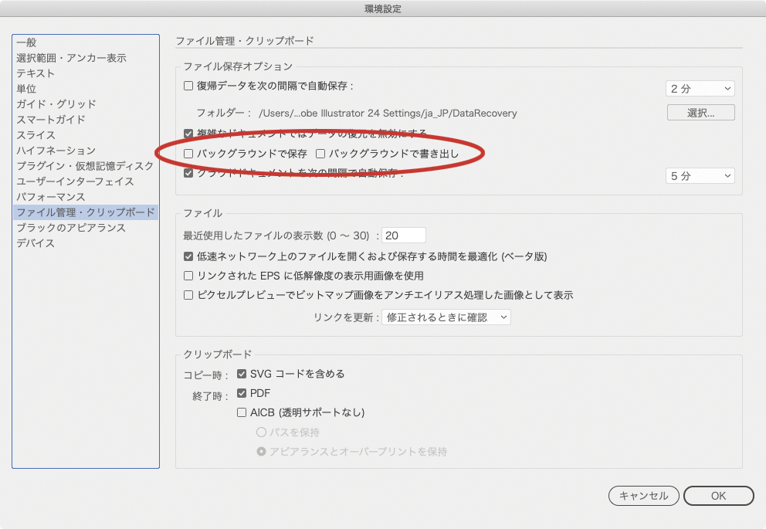
Task: Click the 選択... folder button
Action: [x=700, y=113]
